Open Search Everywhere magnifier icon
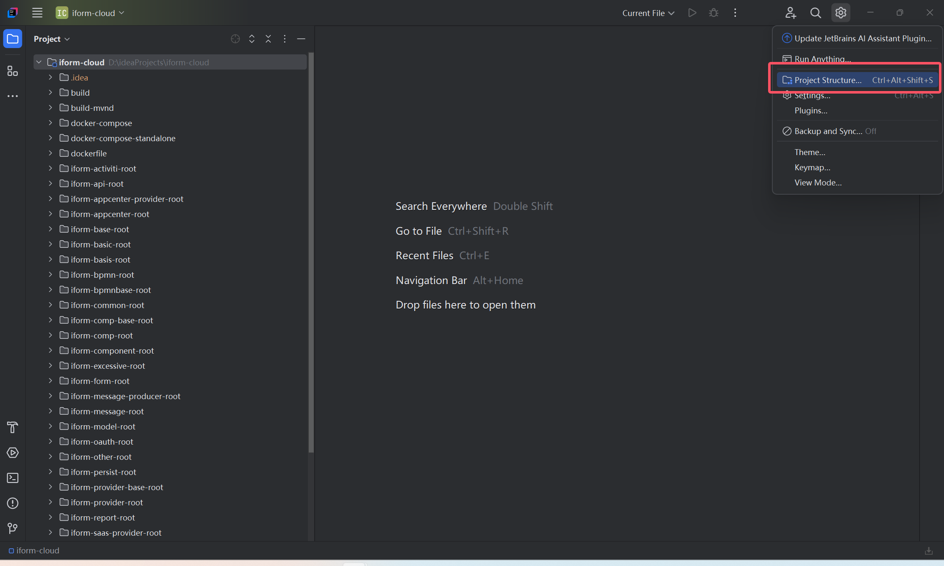944x566 pixels. [x=815, y=13]
